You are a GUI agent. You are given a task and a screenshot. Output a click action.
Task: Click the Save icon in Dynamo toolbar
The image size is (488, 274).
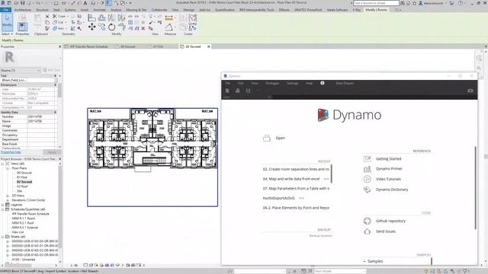pos(248,91)
